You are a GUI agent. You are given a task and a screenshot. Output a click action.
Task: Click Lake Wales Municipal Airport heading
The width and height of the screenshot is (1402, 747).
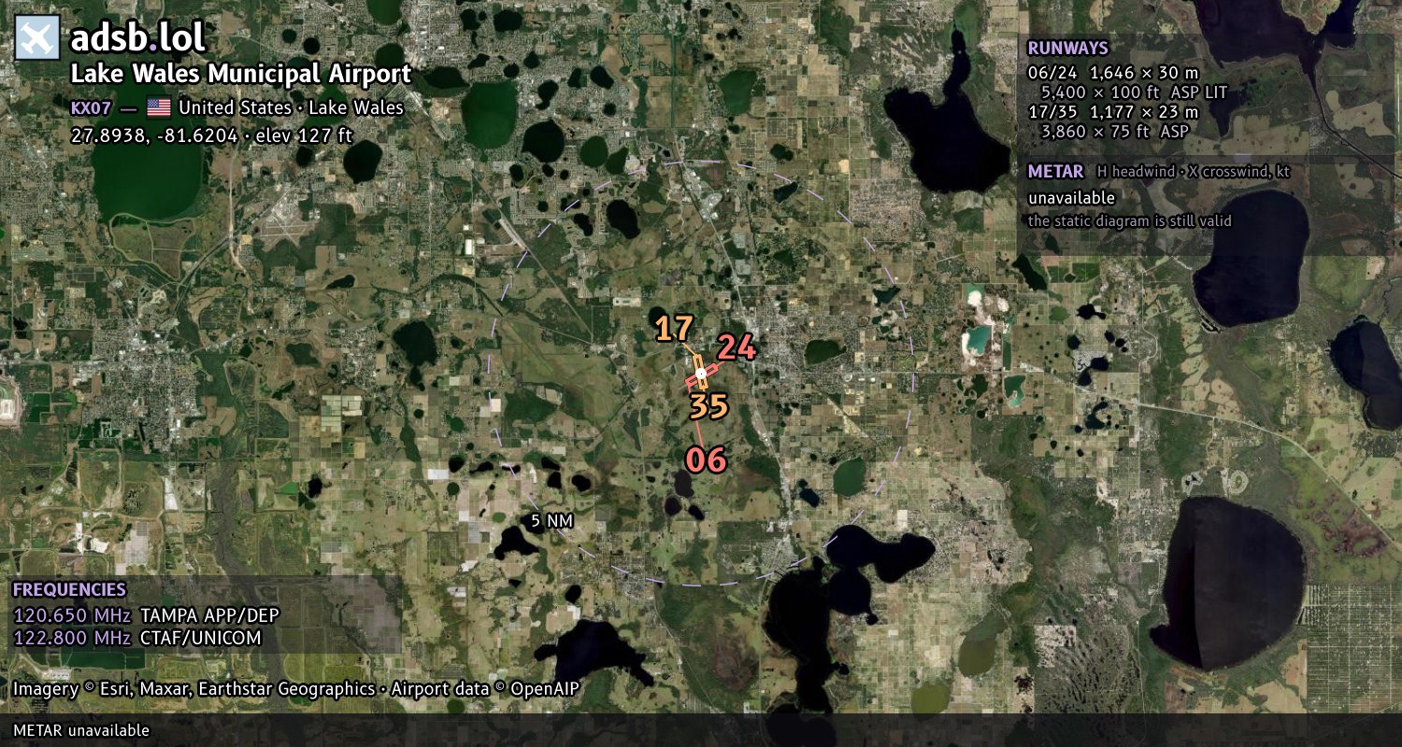click(x=241, y=74)
